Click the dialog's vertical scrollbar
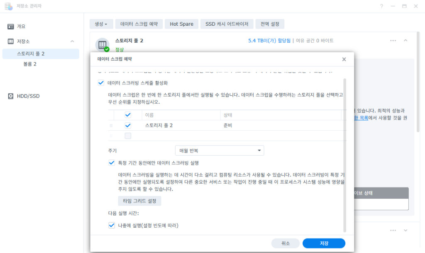The image size is (425, 253). (x=345, y=156)
